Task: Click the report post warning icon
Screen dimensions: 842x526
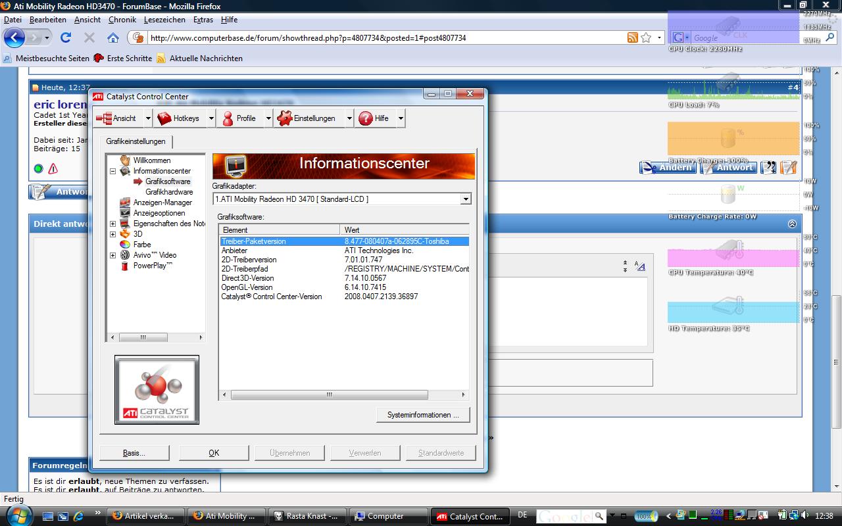Action: [x=53, y=169]
